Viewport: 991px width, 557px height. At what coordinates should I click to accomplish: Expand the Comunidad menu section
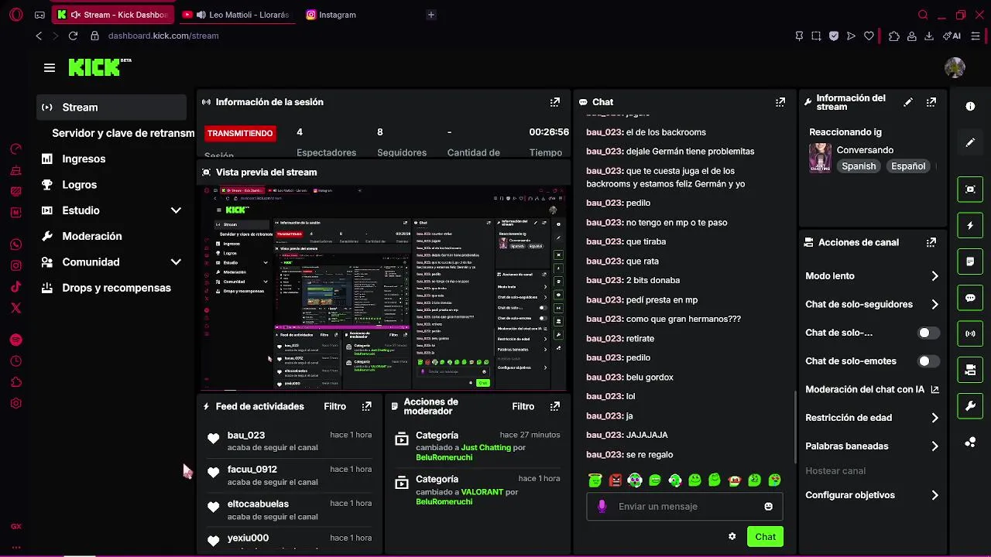(113, 262)
